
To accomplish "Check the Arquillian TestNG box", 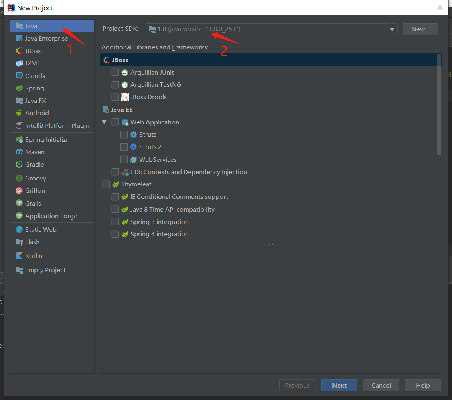I will tap(115, 85).
